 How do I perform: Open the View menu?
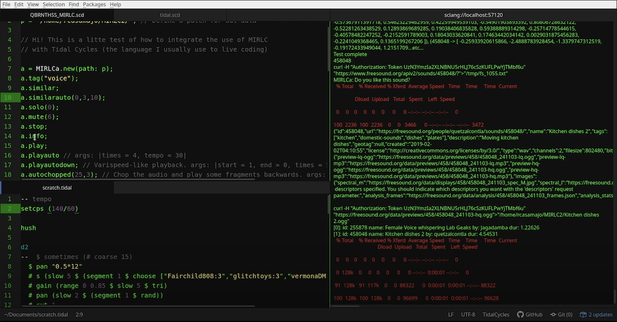click(33, 4)
